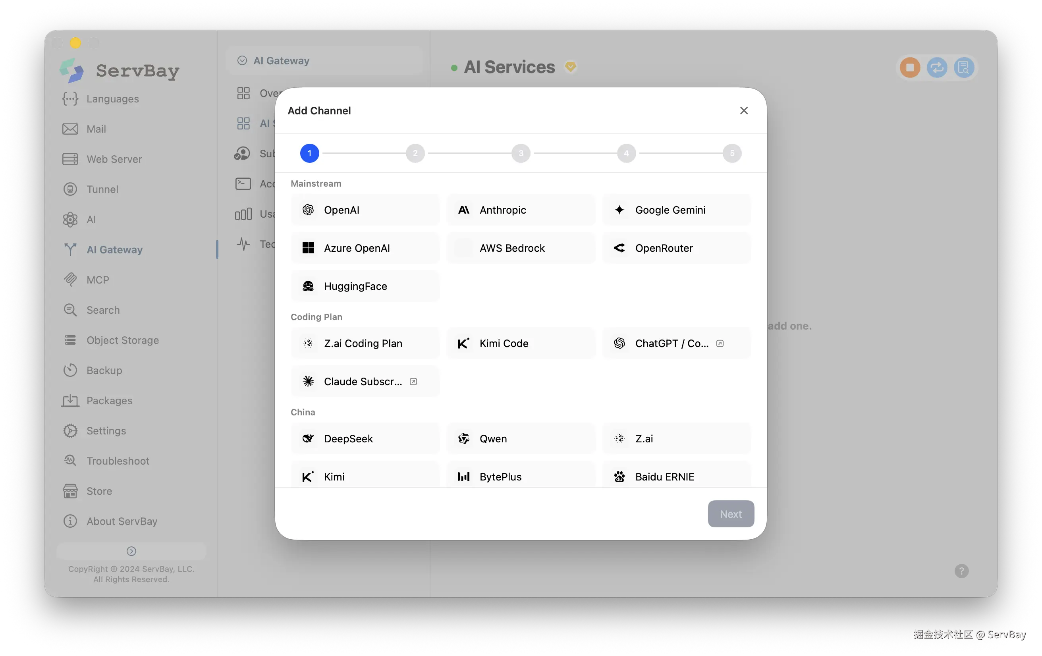
Task: Click the Store sidebar icon
Action: [70, 491]
